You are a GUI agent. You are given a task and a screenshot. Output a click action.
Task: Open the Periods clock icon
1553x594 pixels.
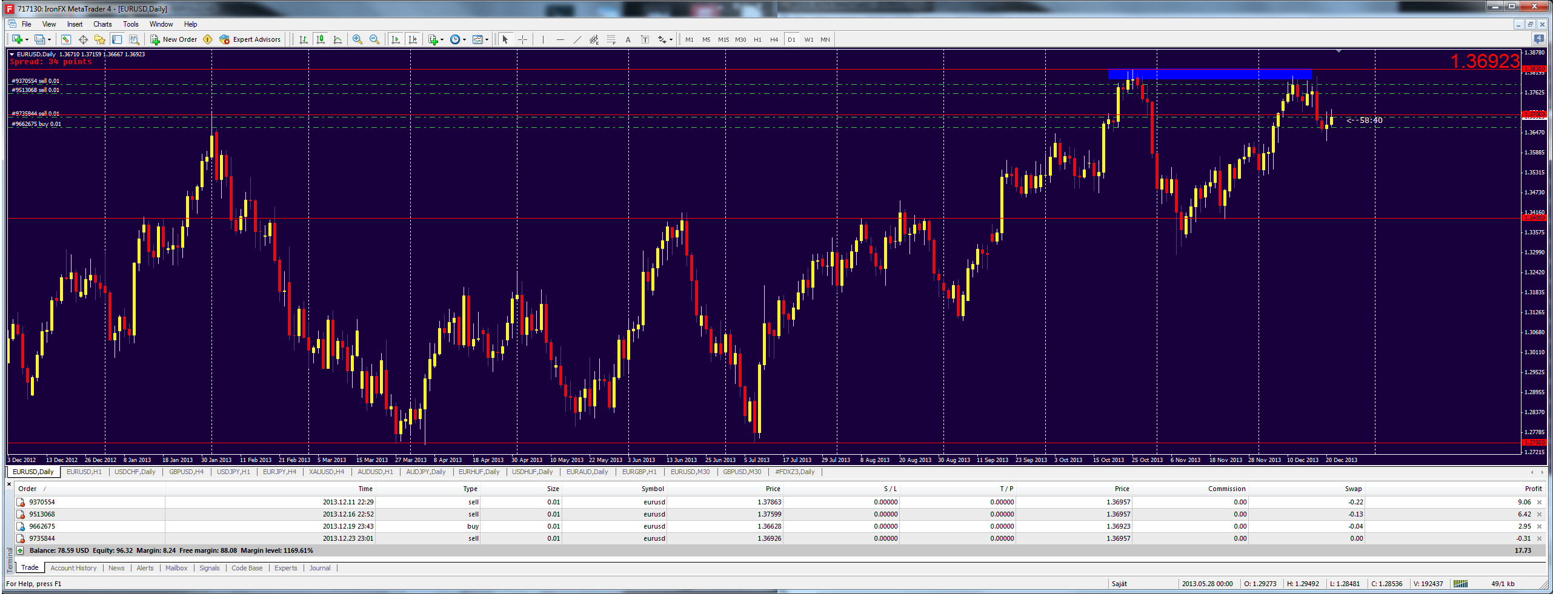pyautogui.click(x=455, y=39)
